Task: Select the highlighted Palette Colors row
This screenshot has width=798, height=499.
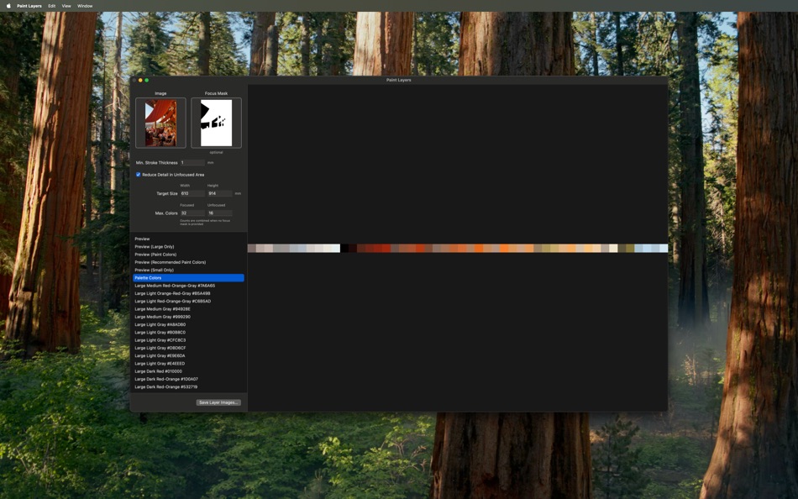Action: 188,277
